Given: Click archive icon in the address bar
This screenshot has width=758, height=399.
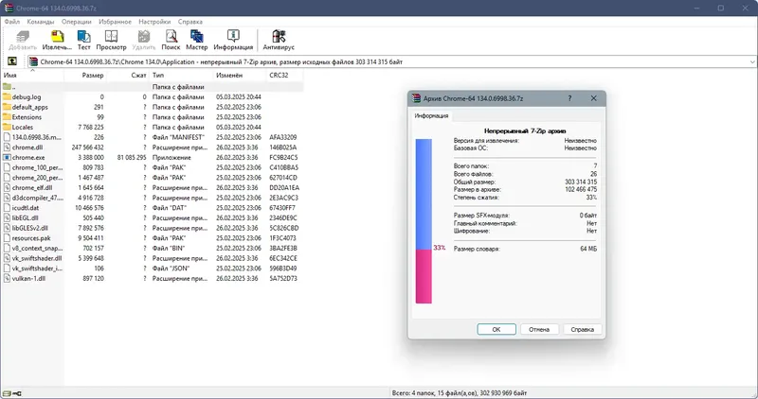Looking at the screenshot, I should tap(33, 61).
